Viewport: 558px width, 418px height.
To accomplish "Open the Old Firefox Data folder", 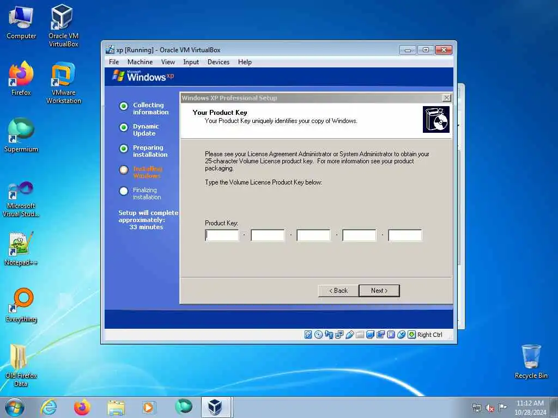I will click(x=21, y=365).
